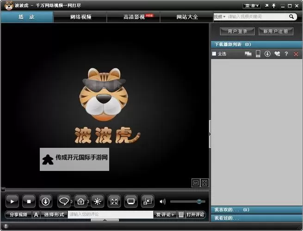
Task: Click 发评论 post comment button
Action: (x=165, y=214)
